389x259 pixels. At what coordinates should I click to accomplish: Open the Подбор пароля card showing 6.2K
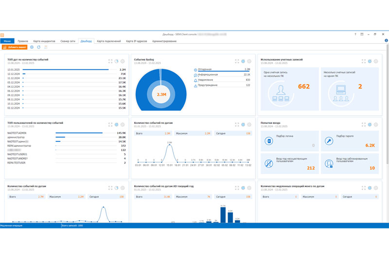(x=350, y=141)
